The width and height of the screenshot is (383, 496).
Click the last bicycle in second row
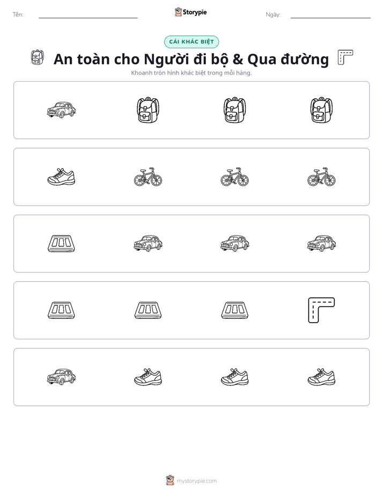pos(321,177)
